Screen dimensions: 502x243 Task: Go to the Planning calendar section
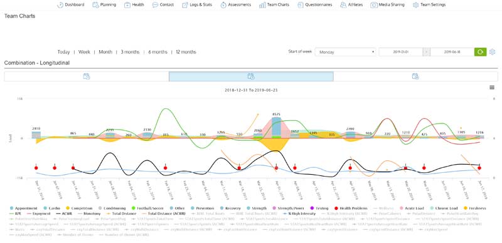click(104, 5)
